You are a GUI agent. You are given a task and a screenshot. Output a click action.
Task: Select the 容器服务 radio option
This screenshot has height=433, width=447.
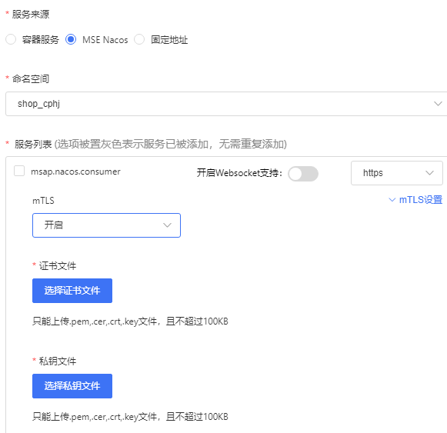click(11, 39)
